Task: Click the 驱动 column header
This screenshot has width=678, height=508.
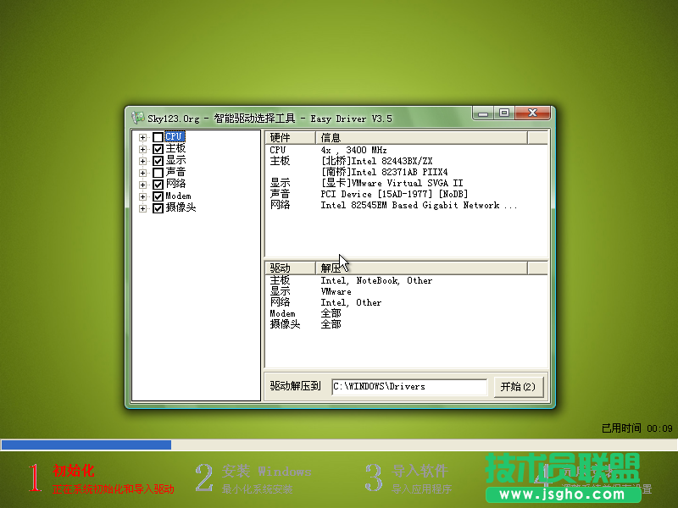Action: coord(290,268)
